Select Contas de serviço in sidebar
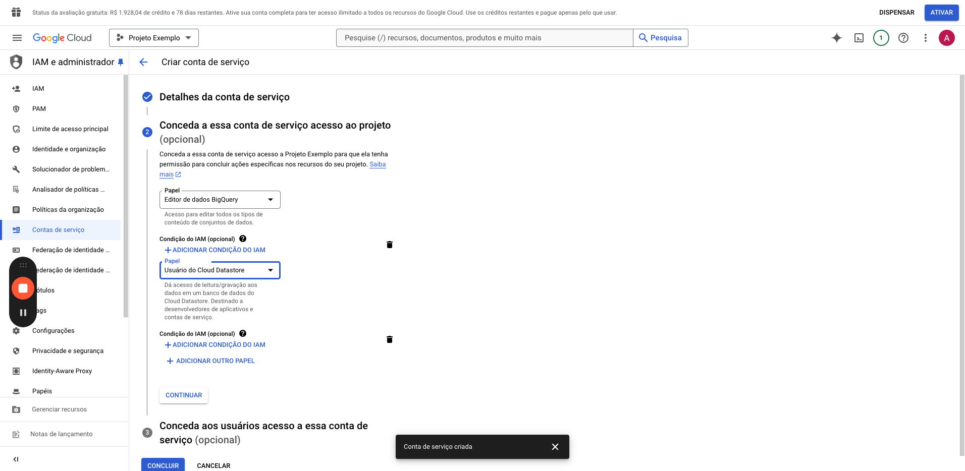Image resolution: width=965 pixels, height=471 pixels. click(61, 230)
